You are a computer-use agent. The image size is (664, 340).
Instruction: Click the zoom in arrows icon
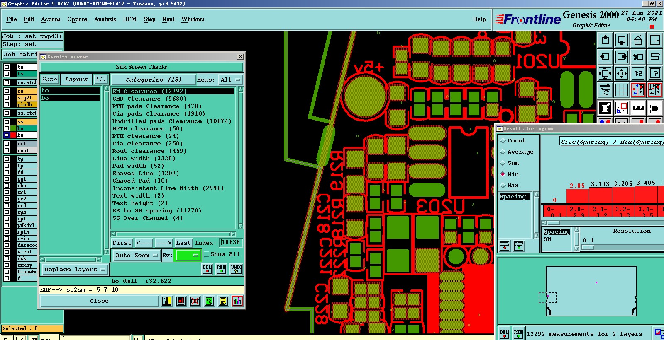pyautogui.click(x=605, y=74)
